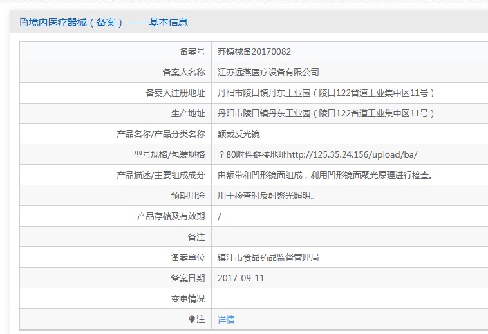This screenshot has width=488, height=334.
Task: Select the 生产地址 label
Action: (x=188, y=113)
